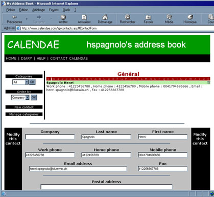Delete Spagnolo Henri with trash icon
This screenshot has height=197, width=214.
point(208,83)
